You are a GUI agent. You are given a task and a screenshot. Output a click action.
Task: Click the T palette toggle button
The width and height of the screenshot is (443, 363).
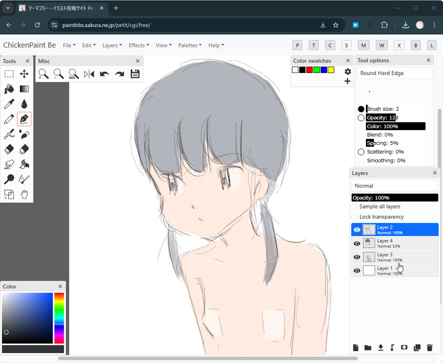(314, 45)
